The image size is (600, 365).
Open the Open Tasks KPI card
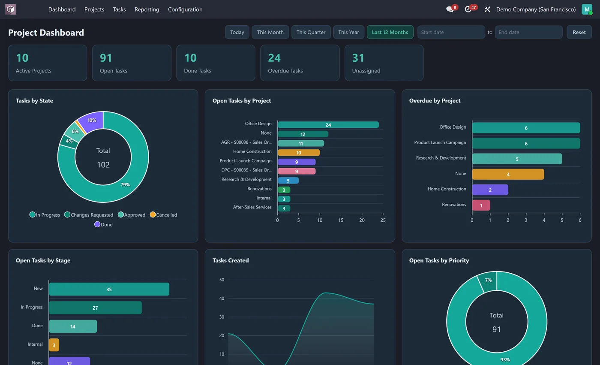coord(132,63)
